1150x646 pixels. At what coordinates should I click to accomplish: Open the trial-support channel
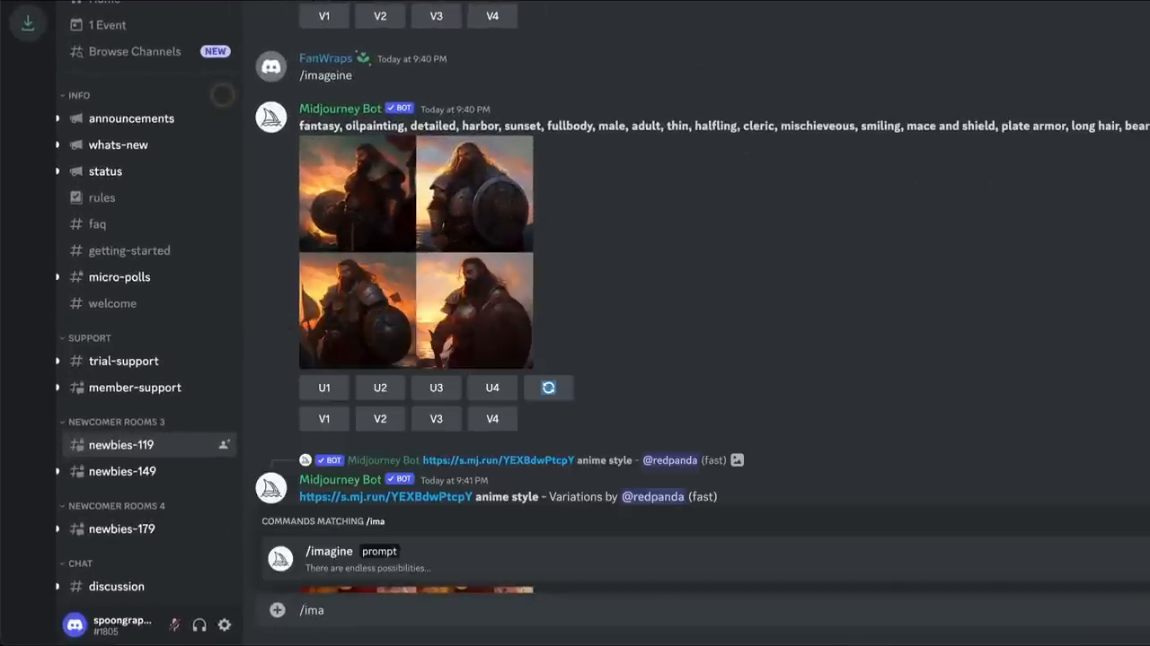click(x=124, y=361)
